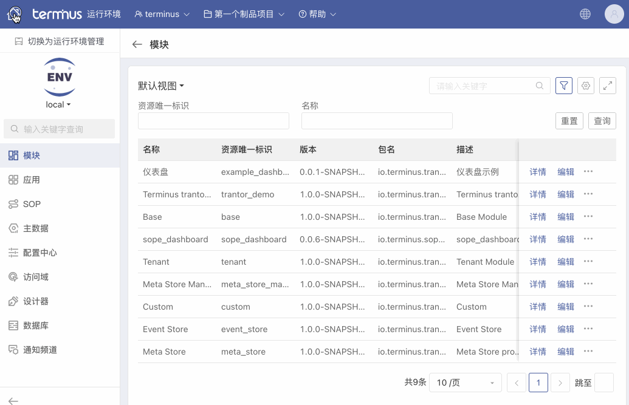
Task: Open more actions for 仪表盘 row
Action: click(588, 172)
